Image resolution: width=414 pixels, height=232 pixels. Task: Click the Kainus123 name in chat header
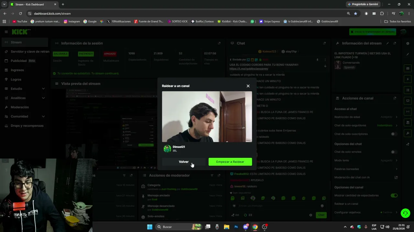[x=269, y=52]
